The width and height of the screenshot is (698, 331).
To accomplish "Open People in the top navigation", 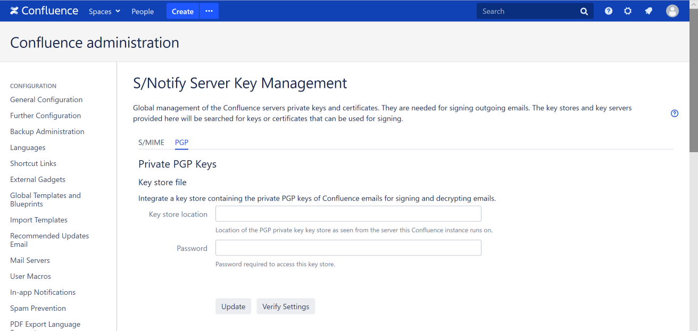I will [x=143, y=11].
